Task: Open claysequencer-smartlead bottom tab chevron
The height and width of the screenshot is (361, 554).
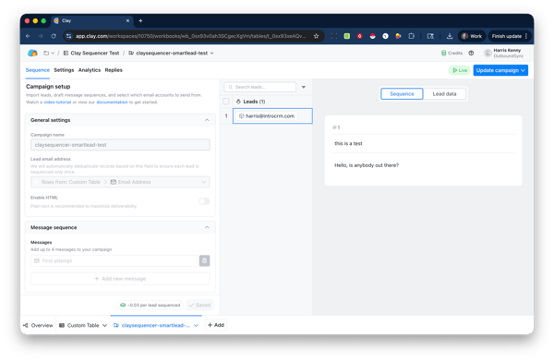Action: click(196, 325)
